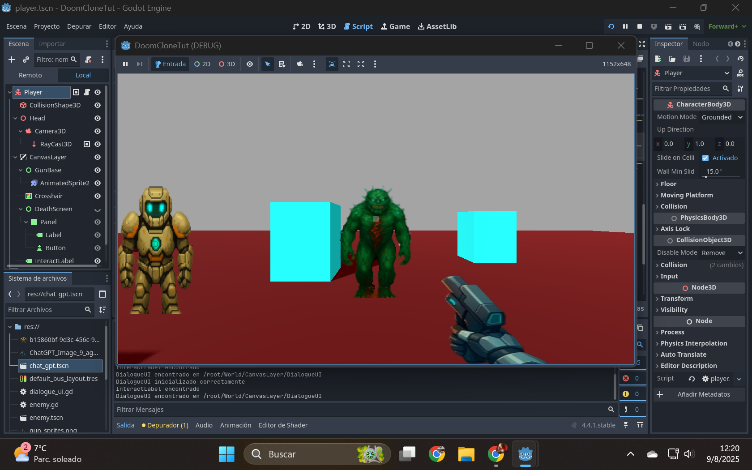752x470 pixels.
Task: Hide the CanvasLayer node
Action: (98, 157)
